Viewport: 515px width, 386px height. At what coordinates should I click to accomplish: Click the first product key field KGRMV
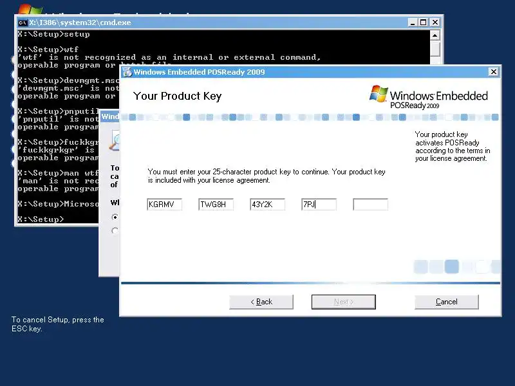tap(164, 205)
